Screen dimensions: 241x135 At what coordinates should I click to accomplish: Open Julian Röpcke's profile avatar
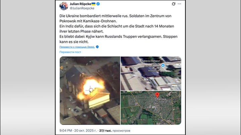click(x=64, y=6)
